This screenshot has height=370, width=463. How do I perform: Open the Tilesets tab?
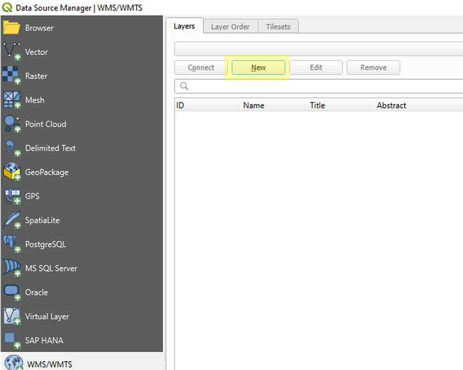pyautogui.click(x=278, y=26)
